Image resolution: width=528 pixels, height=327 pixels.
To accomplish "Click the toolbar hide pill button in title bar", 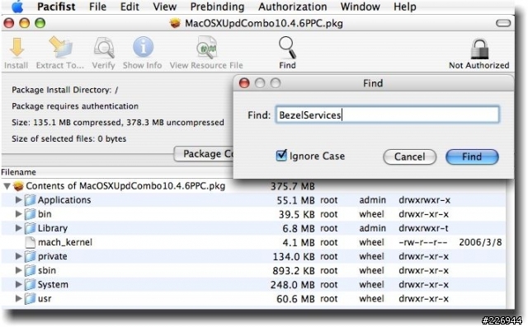I will pos(503,23).
